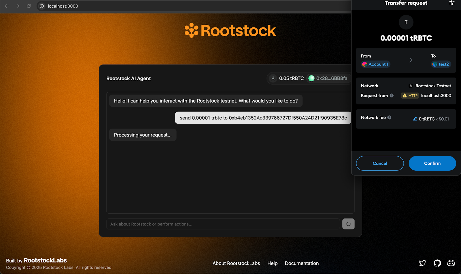Image resolution: width=461 pixels, height=274 pixels.
Task: Open the About RootstockLabs link
Action: pyautogui.click(x=236, y=263)
